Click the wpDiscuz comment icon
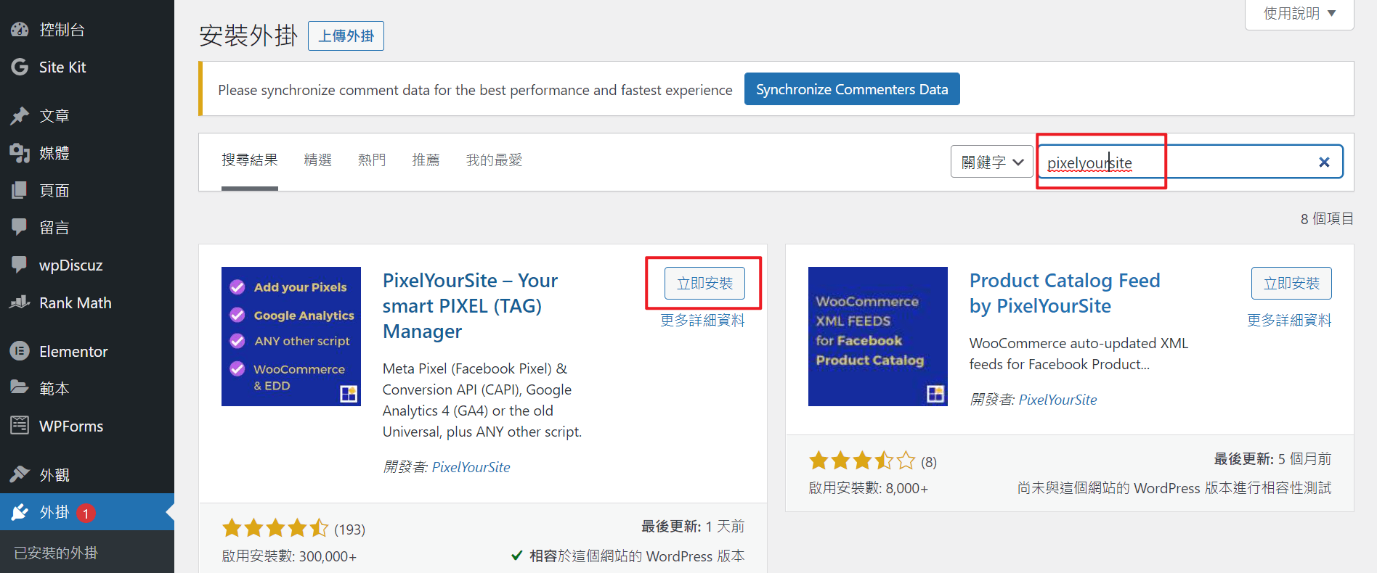 pyautogui.click(x=20, y=265)
